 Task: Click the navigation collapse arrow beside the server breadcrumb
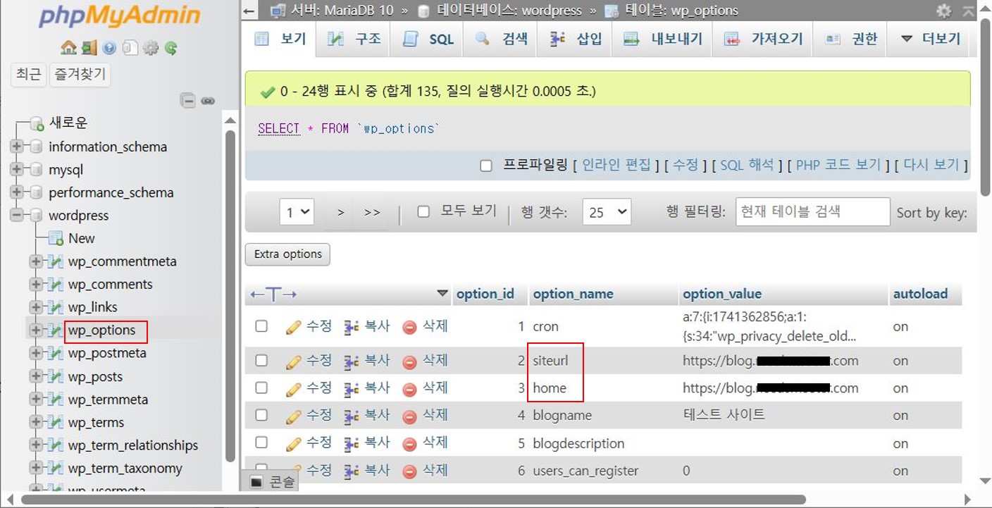pyautogui.click(x=249, y=11)
